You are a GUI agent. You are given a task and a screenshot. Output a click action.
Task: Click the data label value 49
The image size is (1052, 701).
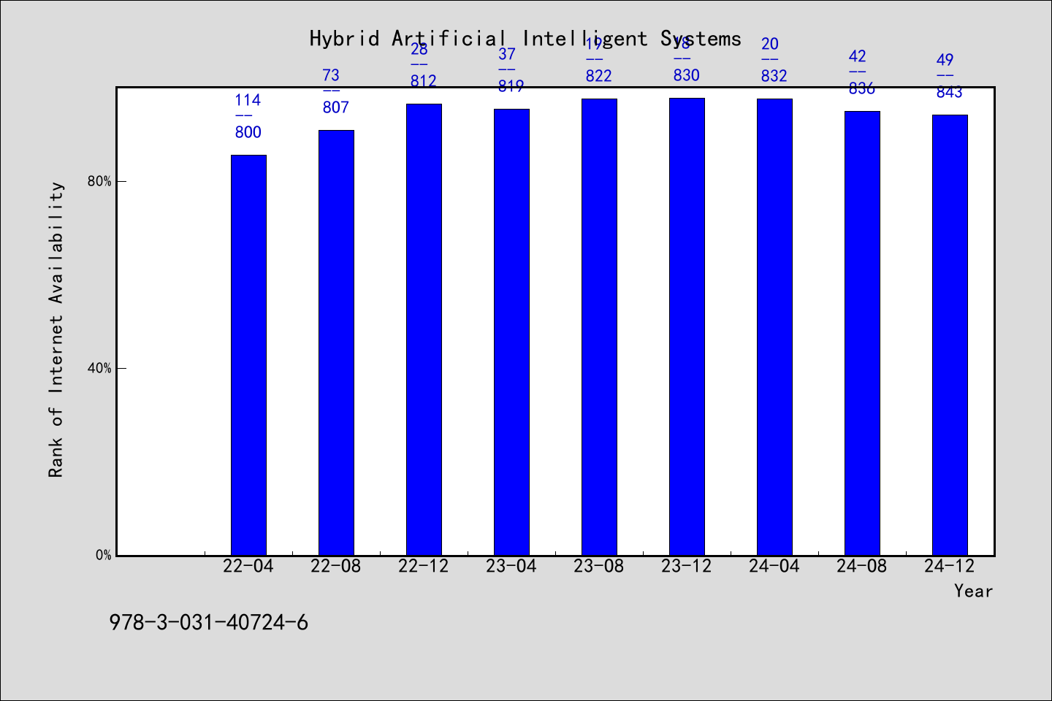(945, 60)
